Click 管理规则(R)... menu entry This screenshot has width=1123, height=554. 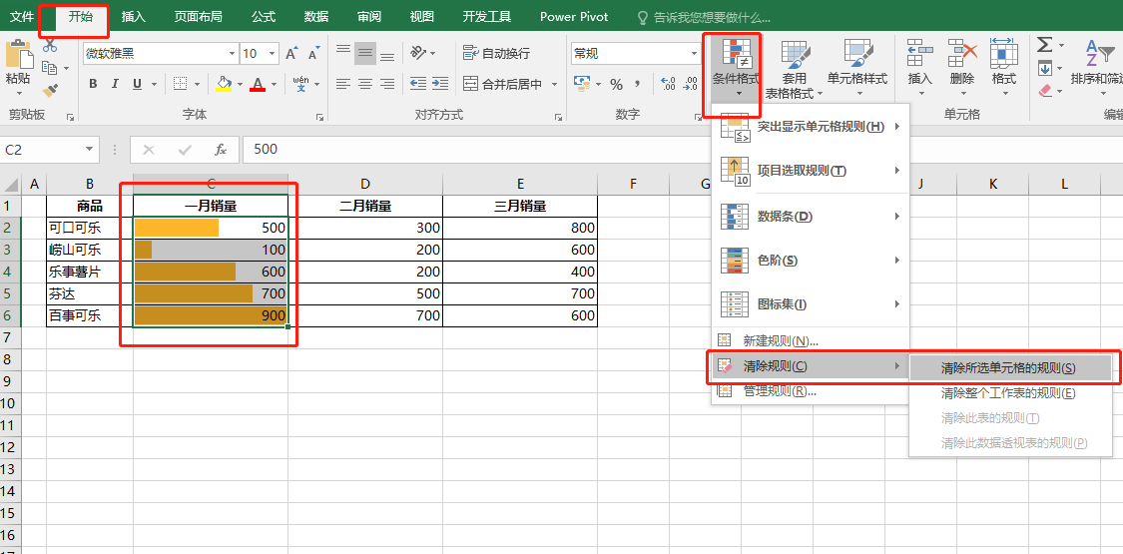point(810,391)
